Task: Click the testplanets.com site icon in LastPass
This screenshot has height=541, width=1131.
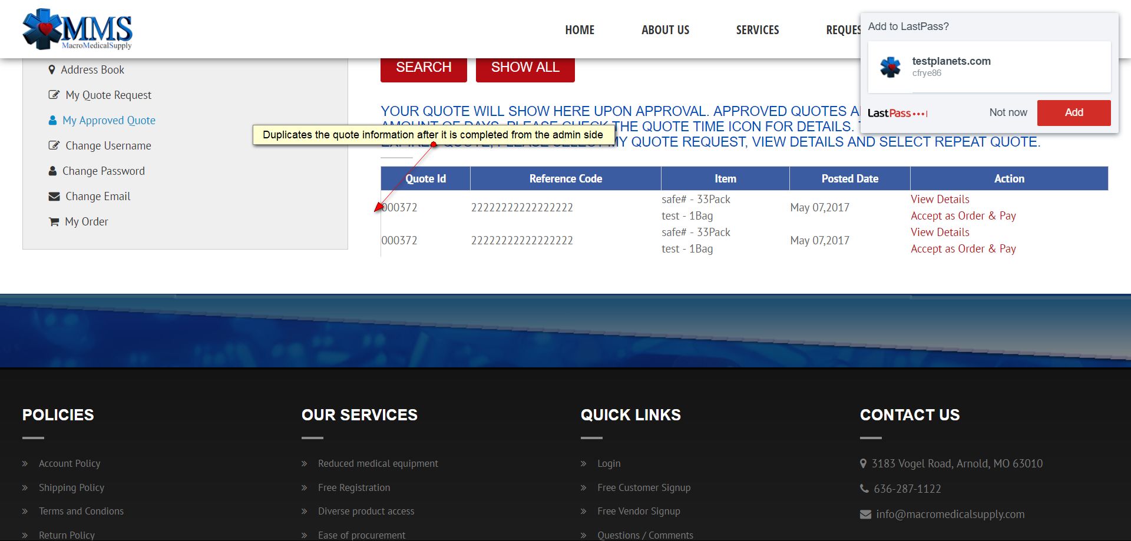Action: [891, 67]
